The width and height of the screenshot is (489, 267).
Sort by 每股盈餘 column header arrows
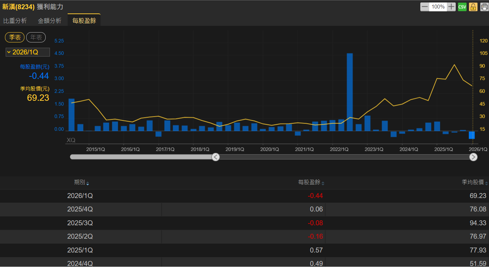(323, 183)
